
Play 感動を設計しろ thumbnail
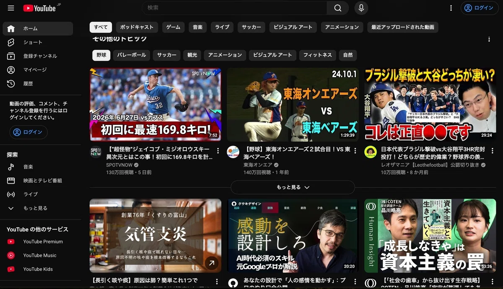click(293, 235)
